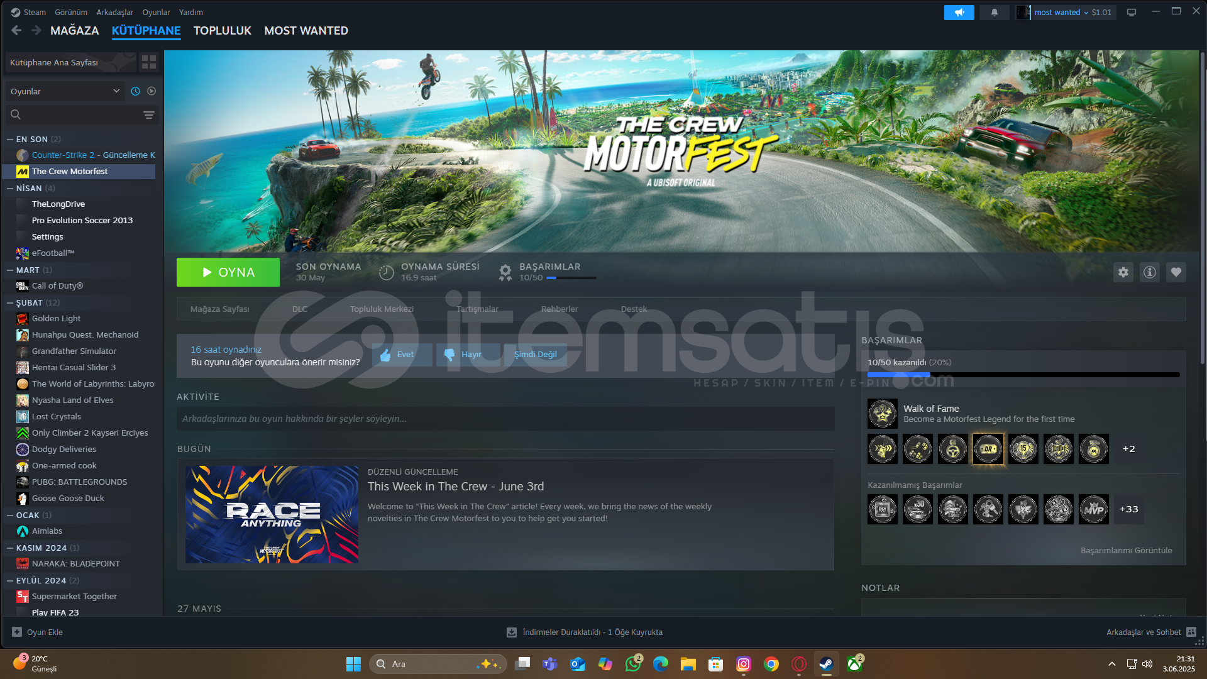Collapse the KASIM 2024 group

[10, 548]
